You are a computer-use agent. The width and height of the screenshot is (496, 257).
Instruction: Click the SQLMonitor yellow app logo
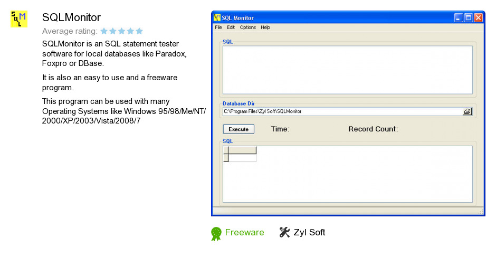point(19,19)
